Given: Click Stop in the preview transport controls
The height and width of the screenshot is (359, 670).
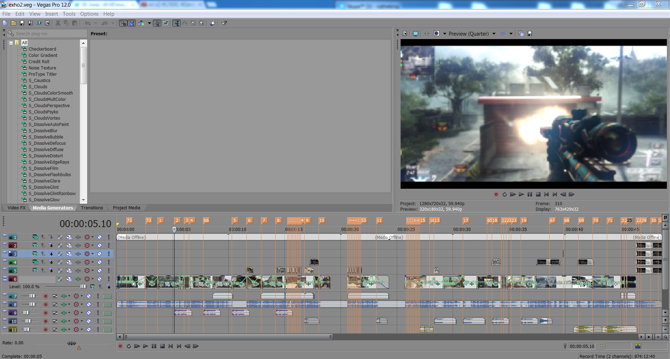Looking at the screenshot, I should [538, 195].
